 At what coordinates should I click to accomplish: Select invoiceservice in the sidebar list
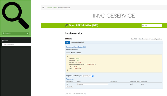point(17,44)
